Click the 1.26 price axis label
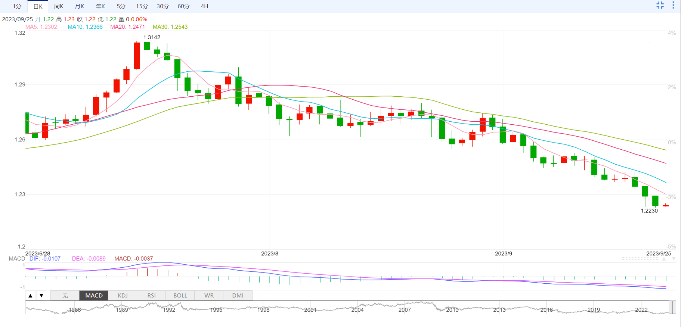Image resolution: width=681 pixels, height=327 pixels. [20, 140]
